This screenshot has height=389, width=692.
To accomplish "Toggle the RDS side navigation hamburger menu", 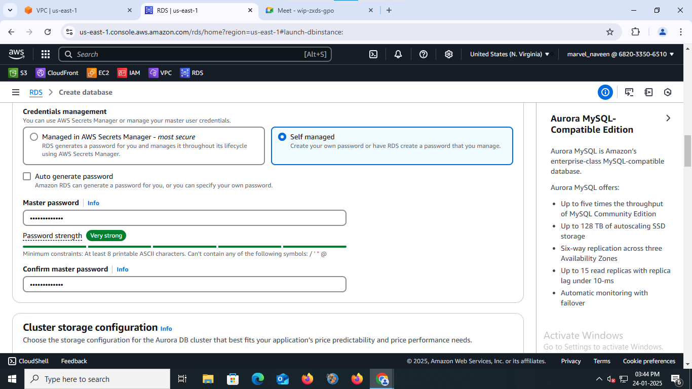I will (x=16, y=92).
